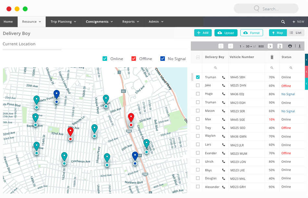Click the Vehicle Number column header
Image resolution: width=308 pixels, height=198 pixels.
pyautogui.click(x=242, y=57)
